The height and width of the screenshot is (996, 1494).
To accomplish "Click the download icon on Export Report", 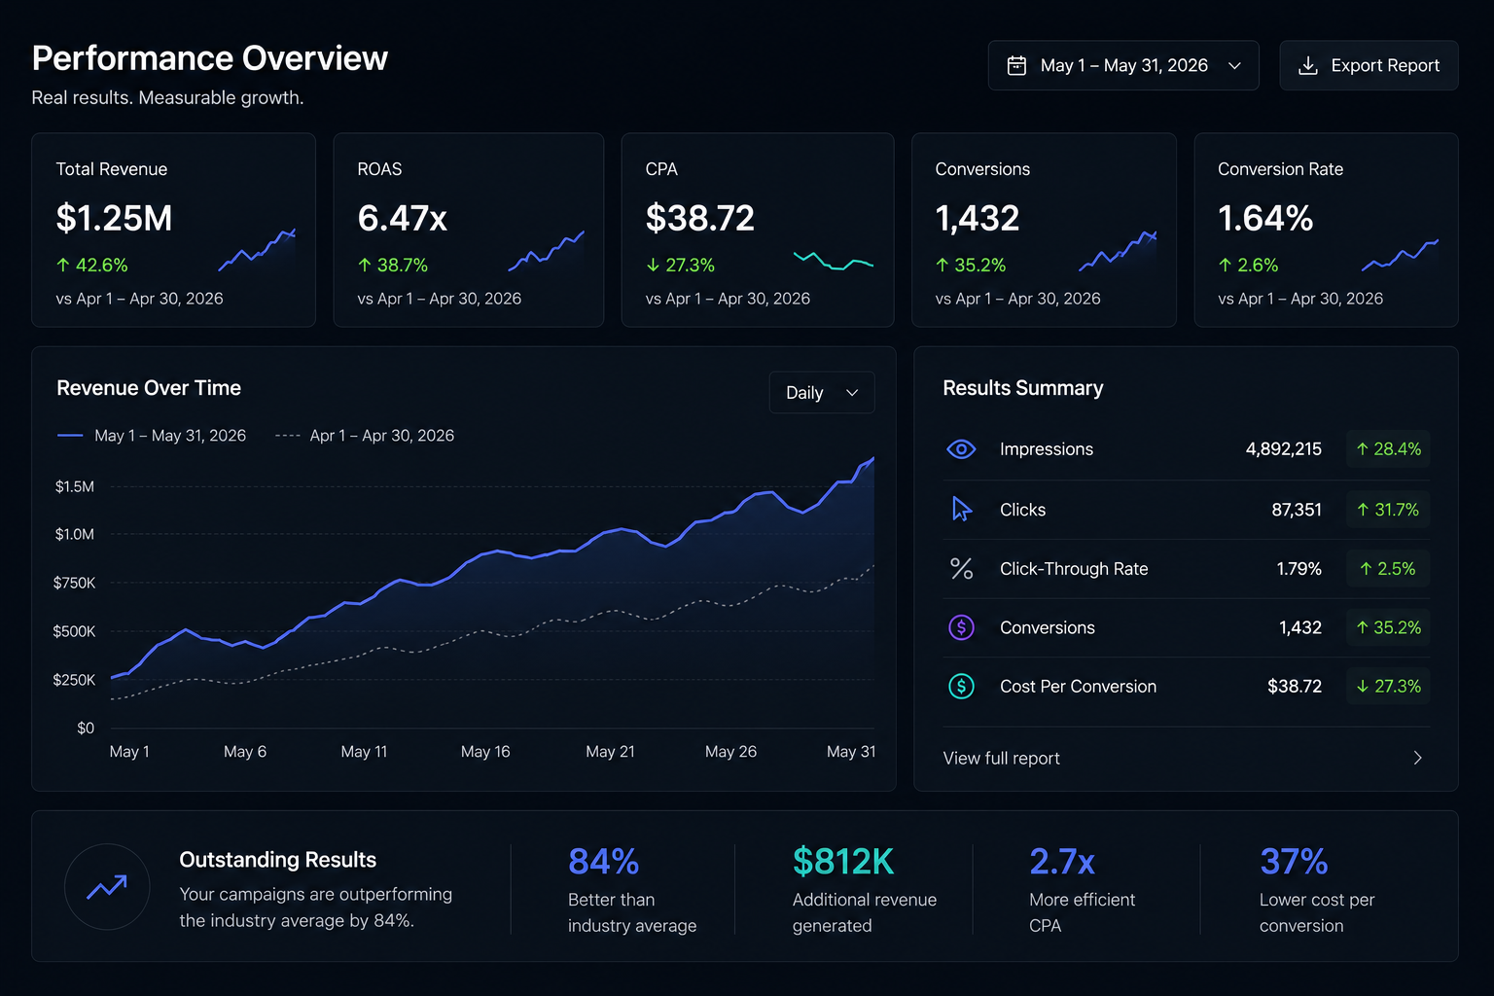I will click(1308, 65).
